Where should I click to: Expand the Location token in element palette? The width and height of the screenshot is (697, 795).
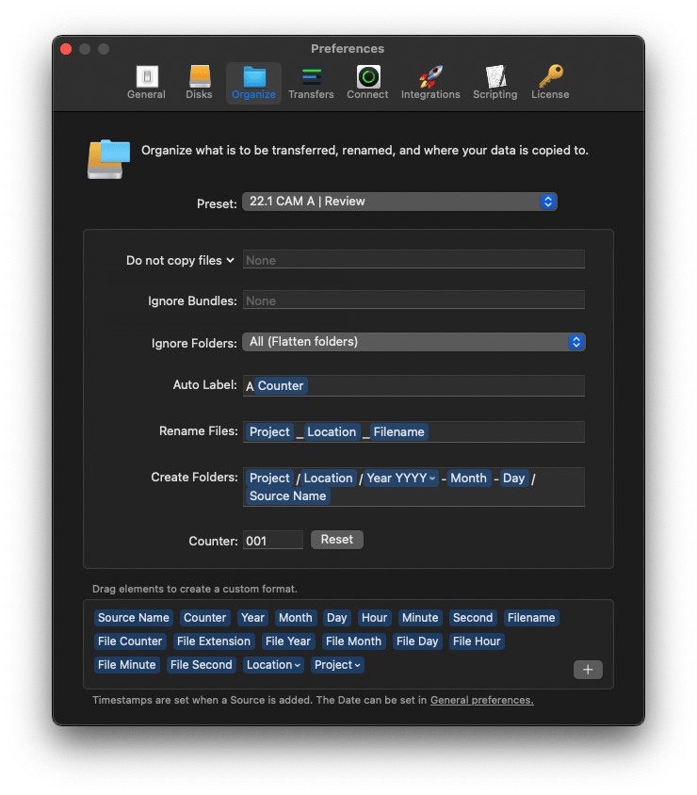[x=274, y=665]
